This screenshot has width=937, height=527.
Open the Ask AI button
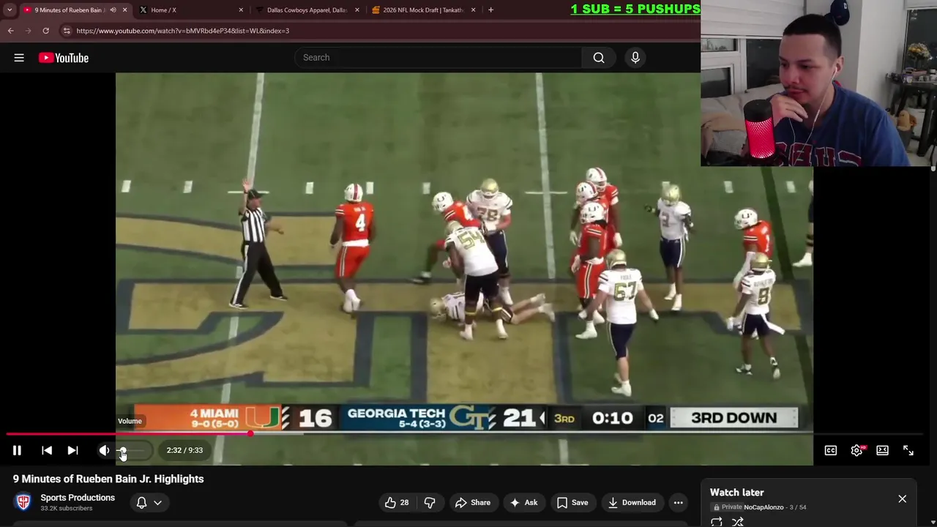click(x=524, y=503)
